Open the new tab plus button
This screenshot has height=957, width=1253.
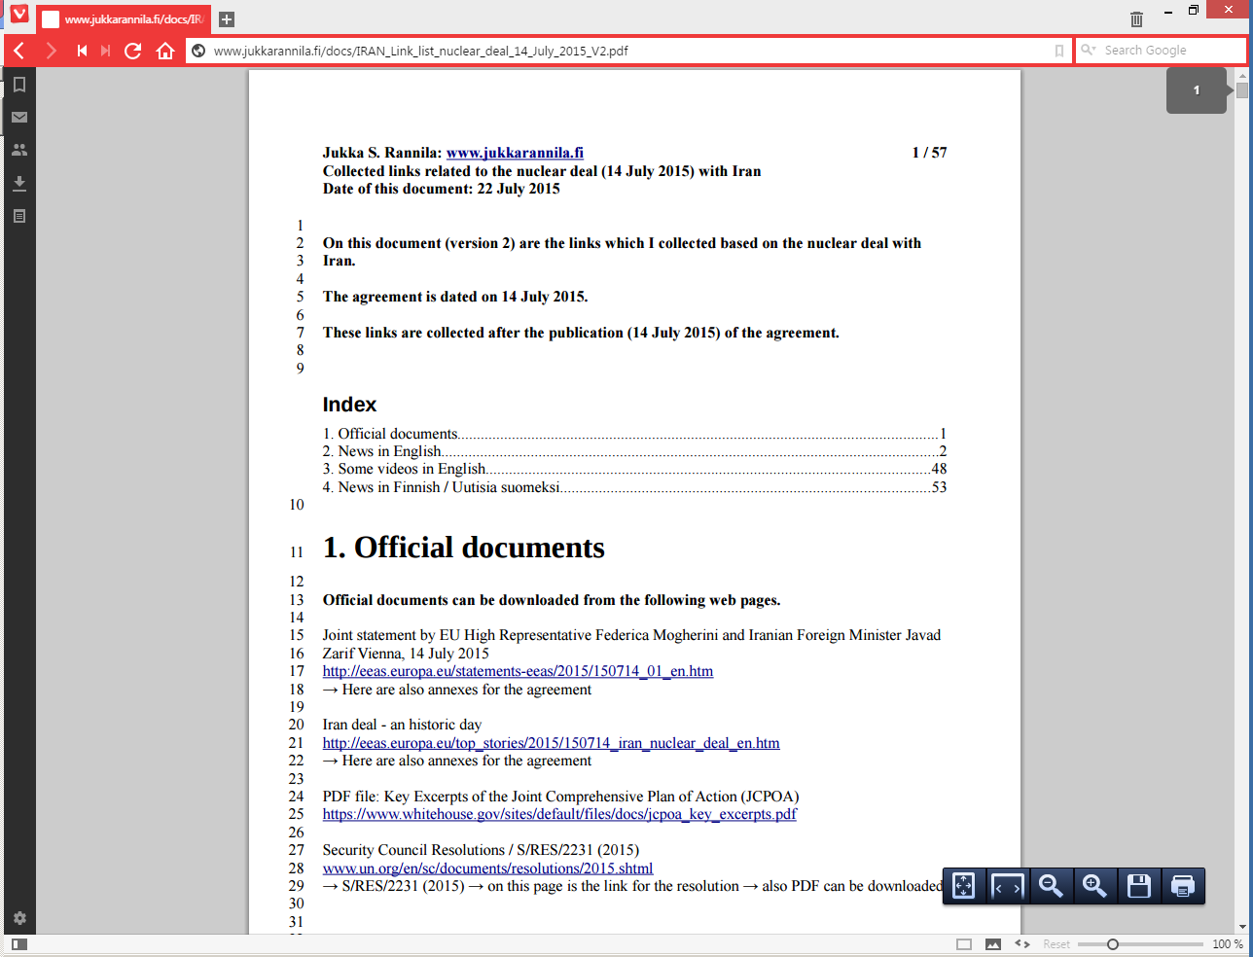(x=227, y=19)
